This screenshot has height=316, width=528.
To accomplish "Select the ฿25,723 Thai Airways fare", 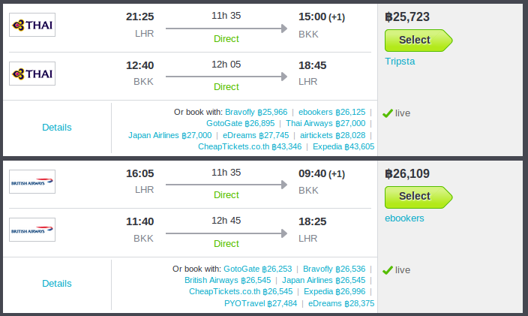I will pyautogui.click(x=418, y=40).
